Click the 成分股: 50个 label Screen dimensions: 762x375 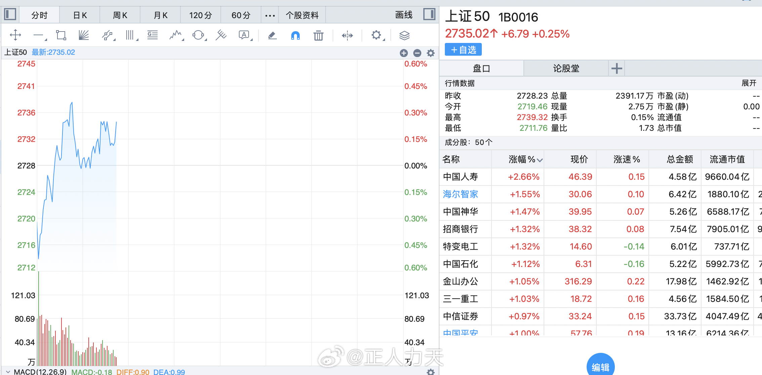click(x=468, y=142)
